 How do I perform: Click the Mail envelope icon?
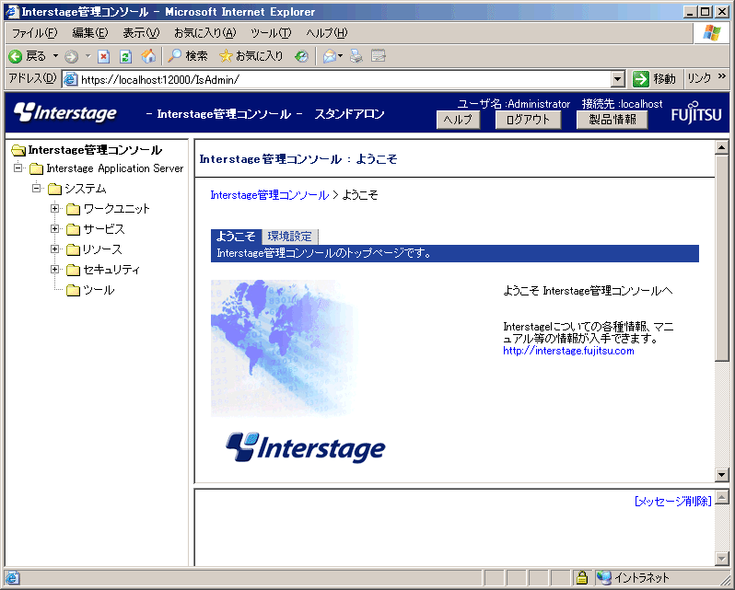330,57
